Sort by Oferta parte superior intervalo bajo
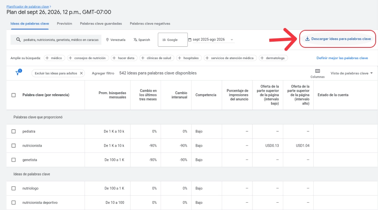This screenshot has width=378, height=210. pos(268,95)
